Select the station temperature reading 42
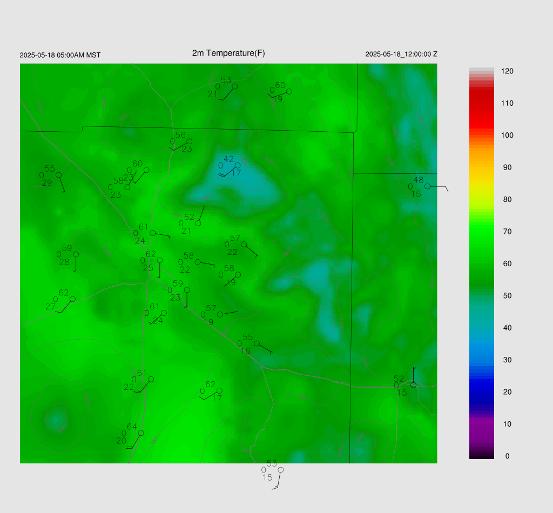553x513 pixels. (x=228, y=159)
